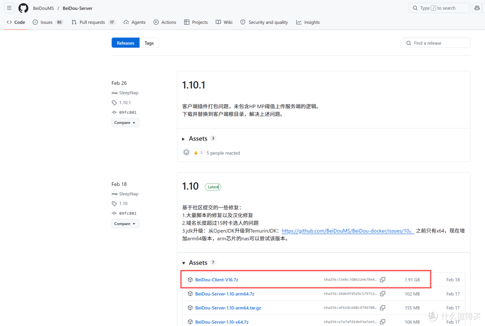The image size is (485, 326).
Task: Open the Insights tab
Action: [x=308, y=22]
